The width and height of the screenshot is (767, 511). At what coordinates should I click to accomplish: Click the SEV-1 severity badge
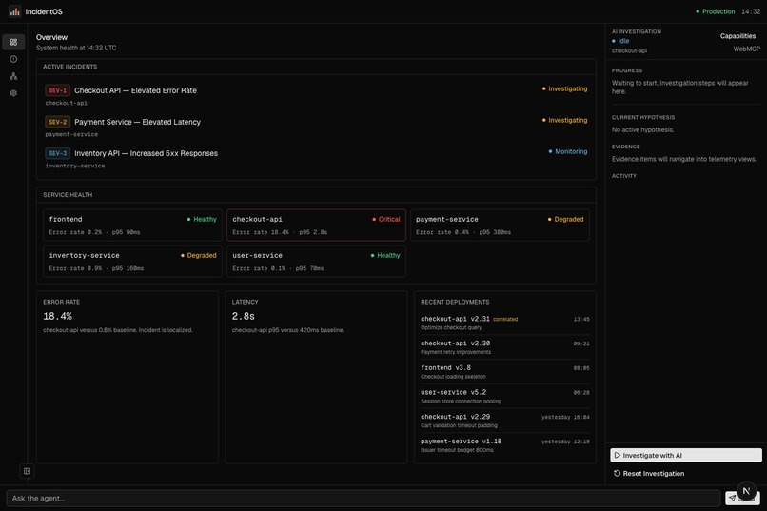pyautogui.click(x=57, y=90)
